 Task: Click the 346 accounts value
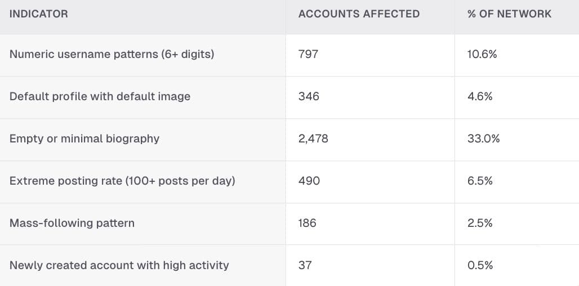tap(309, 97)
